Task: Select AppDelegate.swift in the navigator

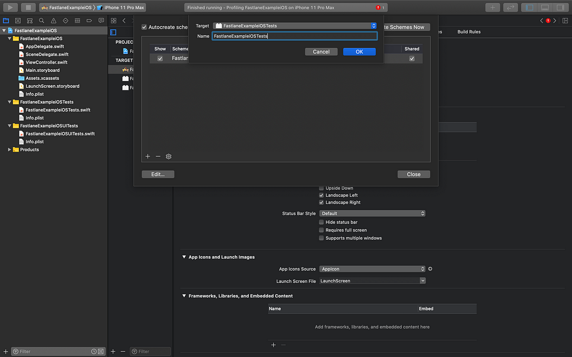Action: (45, 46)
